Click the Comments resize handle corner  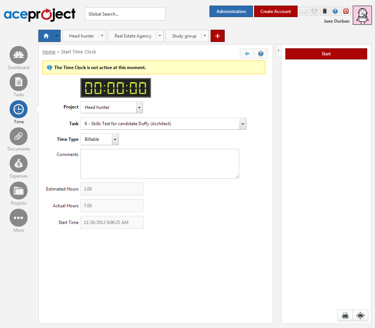point(237,177)
